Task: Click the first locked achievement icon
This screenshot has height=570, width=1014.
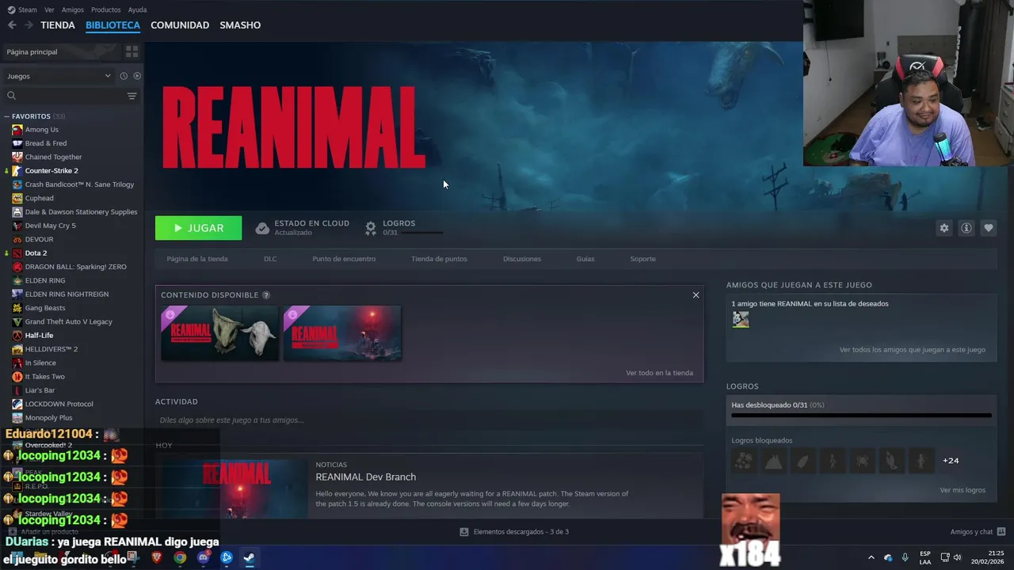Action: point(743,461)
